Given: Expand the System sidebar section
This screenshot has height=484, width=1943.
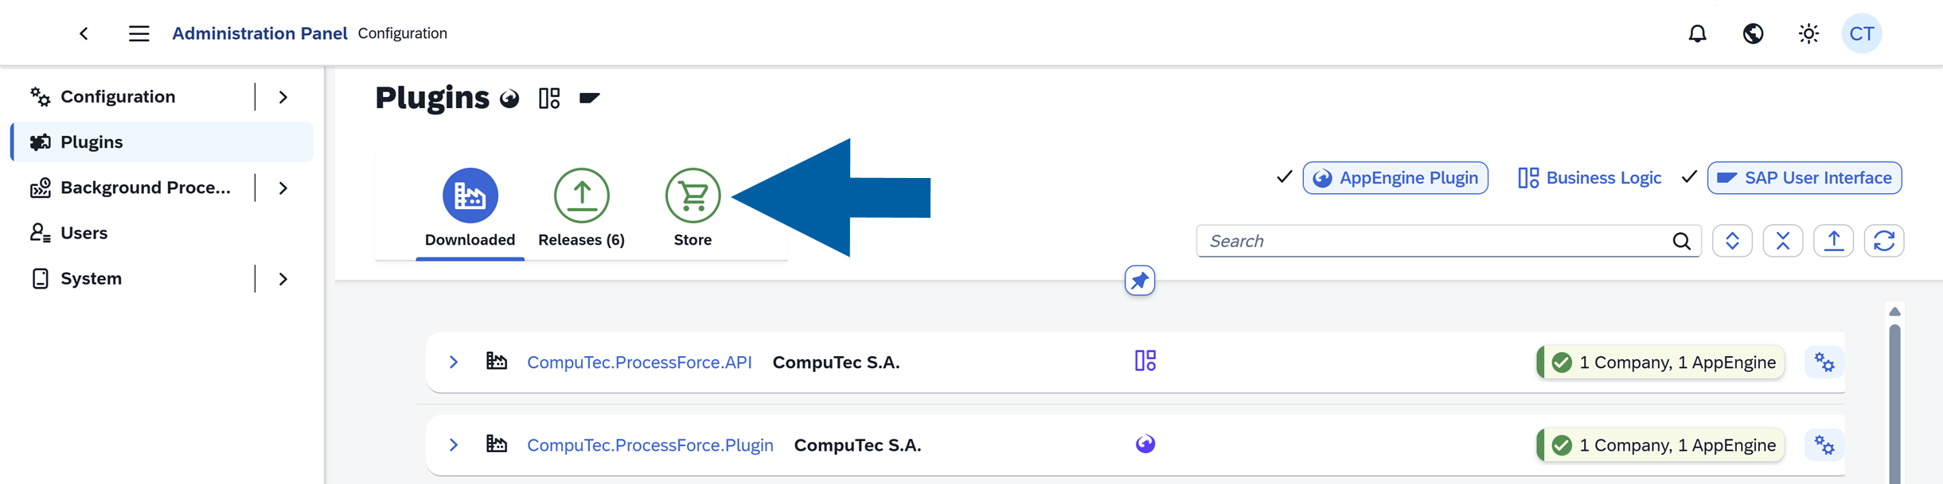Looking at the screenshot, I should 283,279.
